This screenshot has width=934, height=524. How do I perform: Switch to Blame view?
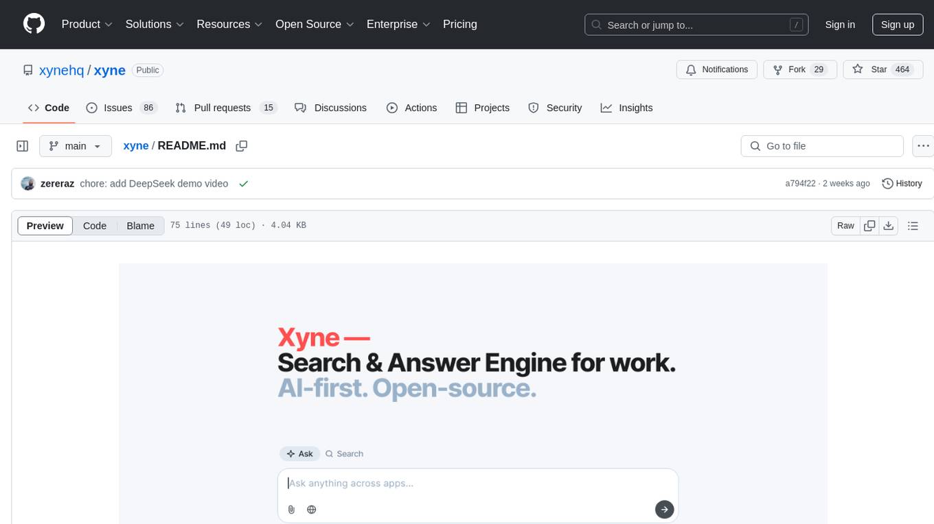[x=141, y=226]
